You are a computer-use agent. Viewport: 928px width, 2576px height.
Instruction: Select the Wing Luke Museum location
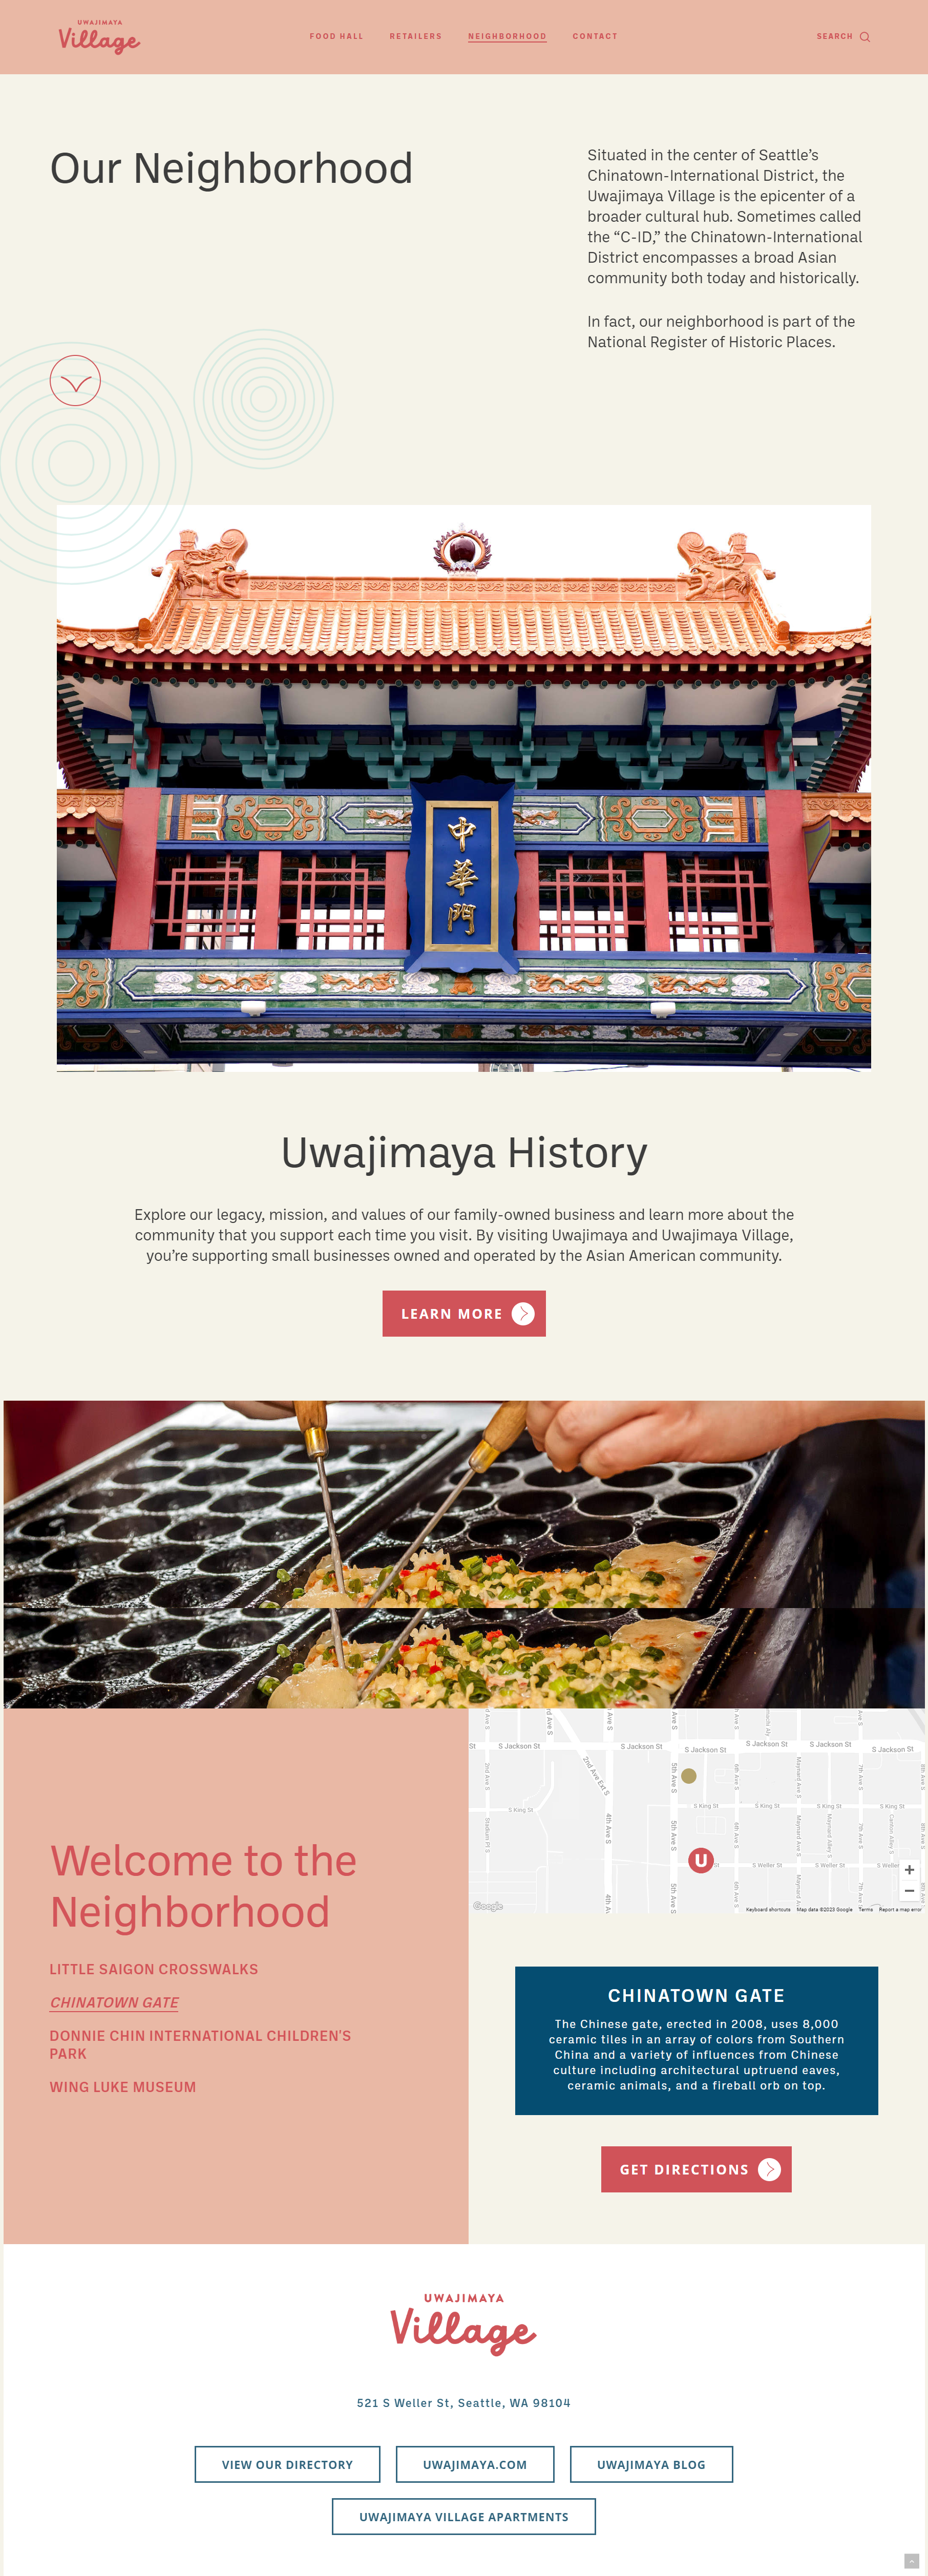click(123, 2086)
